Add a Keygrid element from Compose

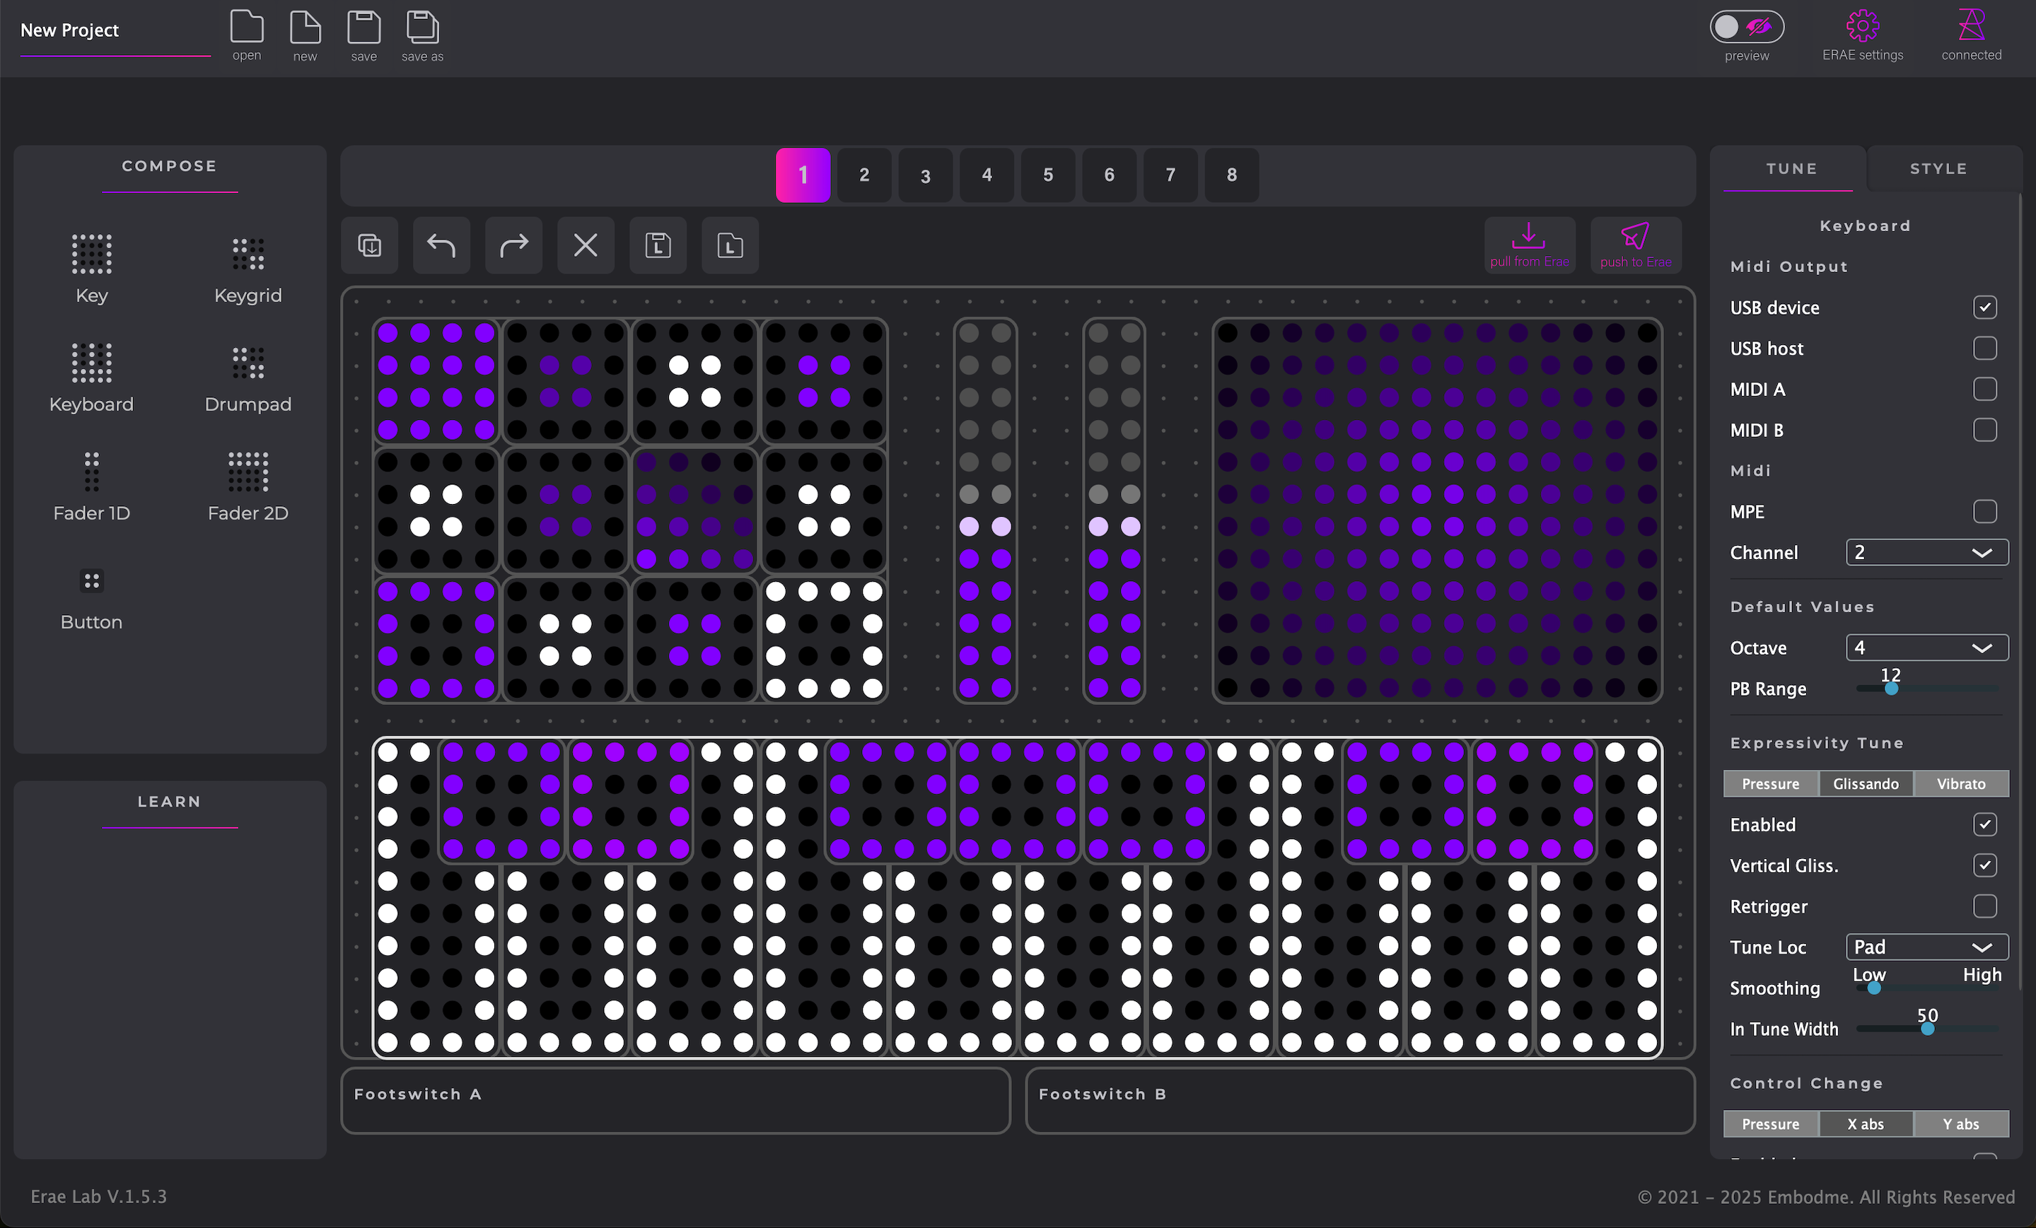(x=248, y=255)
